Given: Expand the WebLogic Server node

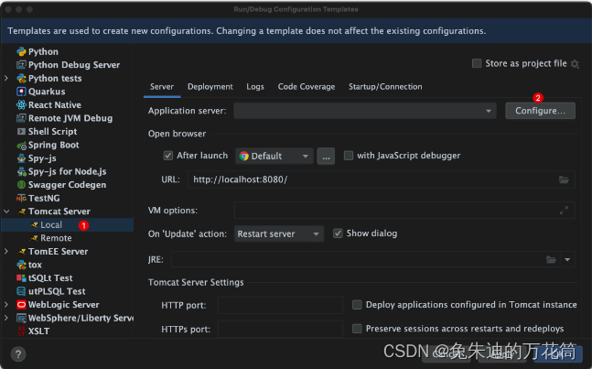Looking at the screenshot, I should point(6,304).
